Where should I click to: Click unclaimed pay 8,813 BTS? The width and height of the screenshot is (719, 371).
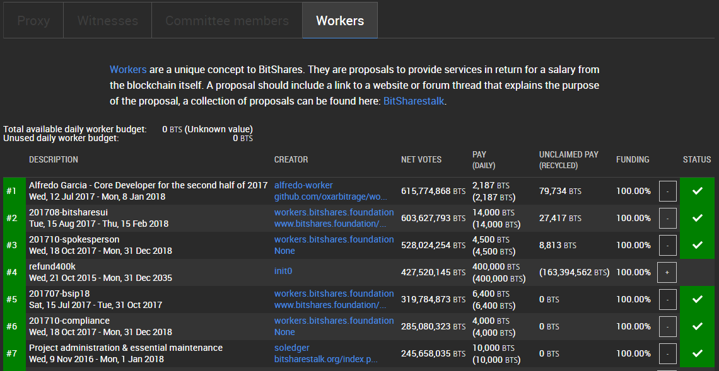[557, 246]
